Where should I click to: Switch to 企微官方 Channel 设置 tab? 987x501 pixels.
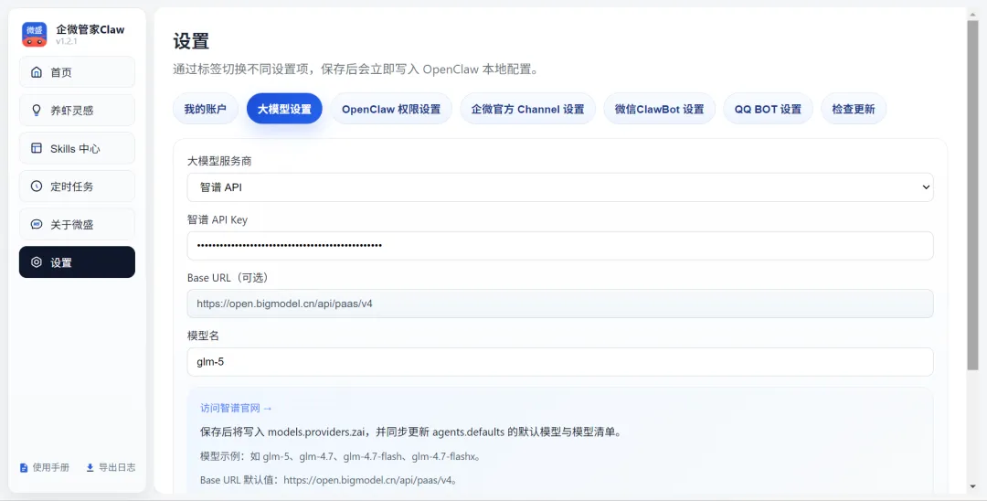[x=527, y=109]
